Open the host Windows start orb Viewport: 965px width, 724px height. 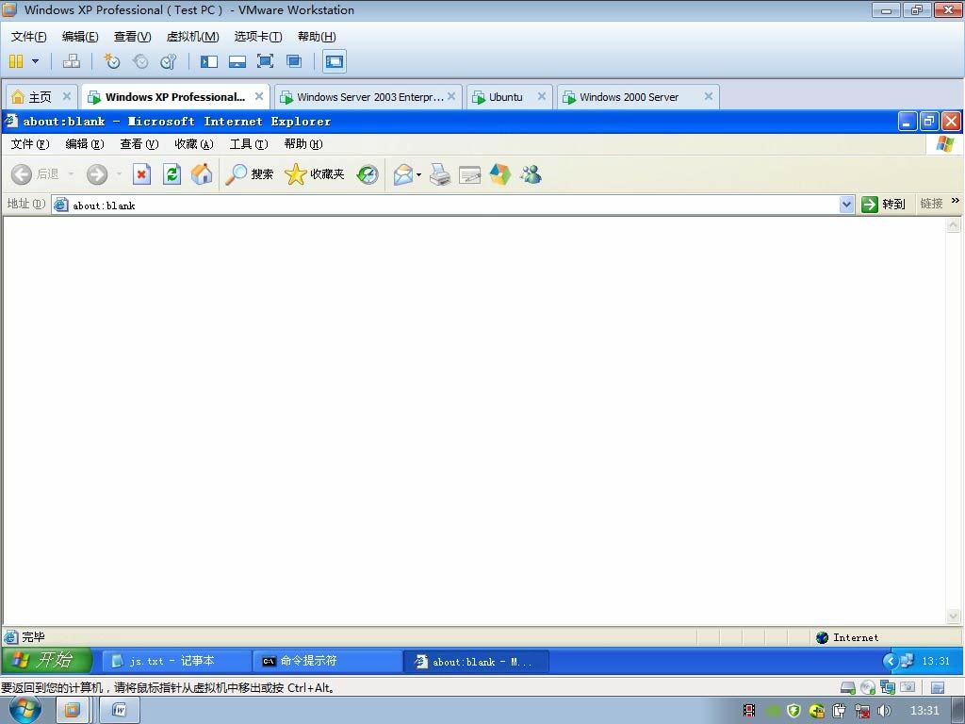click(25, 710)
